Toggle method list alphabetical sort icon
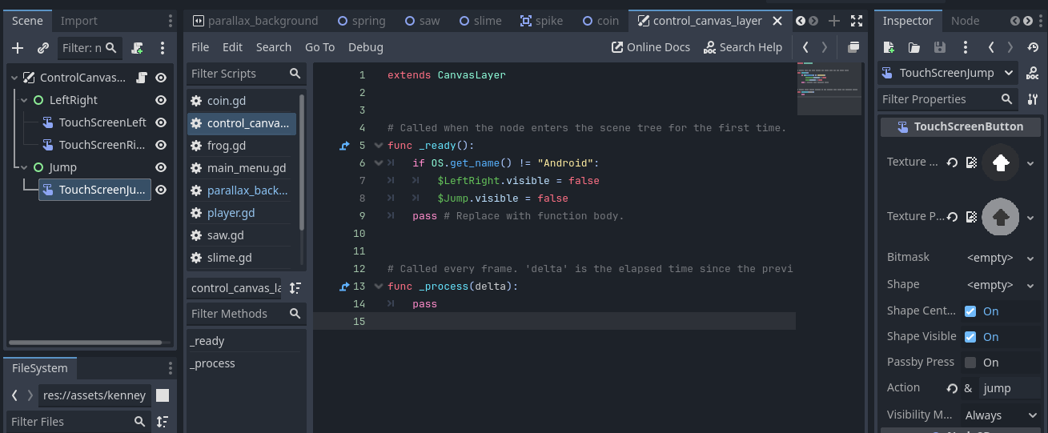 (295, 288)
